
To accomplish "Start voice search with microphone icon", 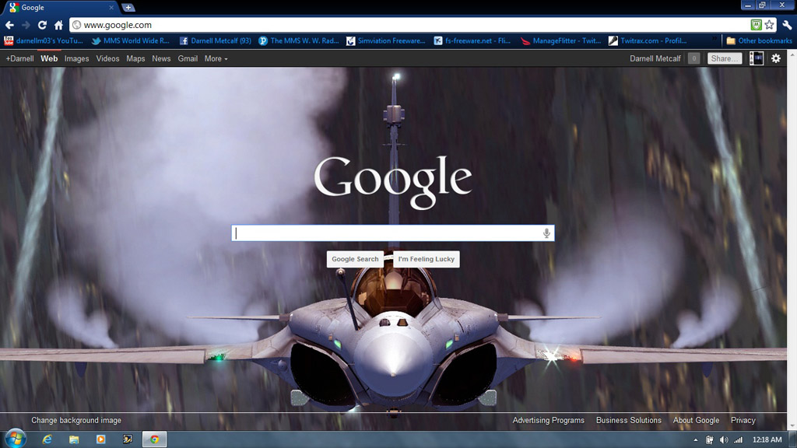I will [x=546, y=233].
